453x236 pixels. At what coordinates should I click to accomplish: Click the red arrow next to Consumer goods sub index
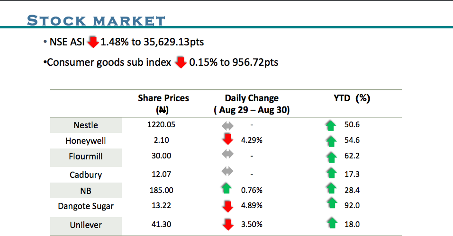181,62
